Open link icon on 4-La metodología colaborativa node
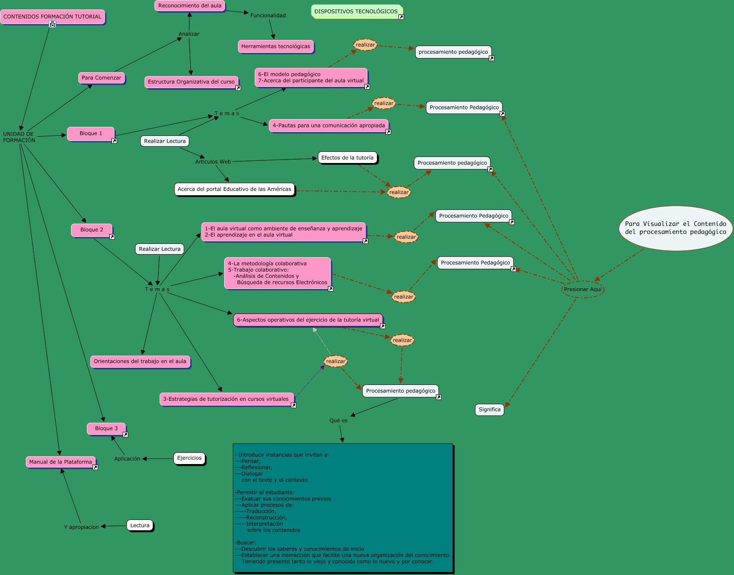Viewport: 734px width, 575px height. click(x=330, y=289)
